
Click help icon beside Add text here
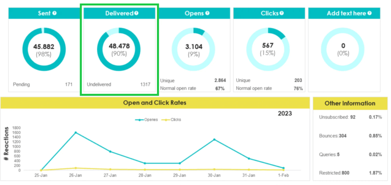(x=369, y=13)
